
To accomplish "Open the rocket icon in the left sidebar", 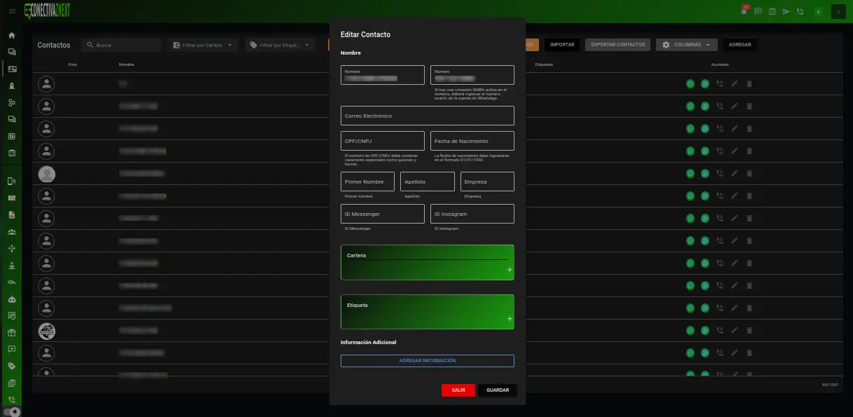I will [11, 86].
